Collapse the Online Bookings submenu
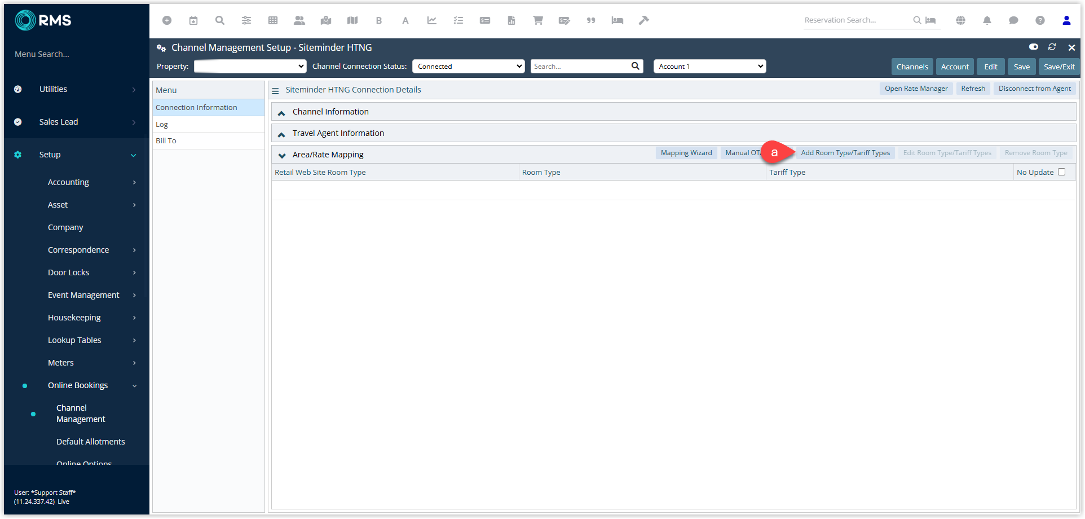The width and height of the screenshot is (1085, 519). click(90, 385)
